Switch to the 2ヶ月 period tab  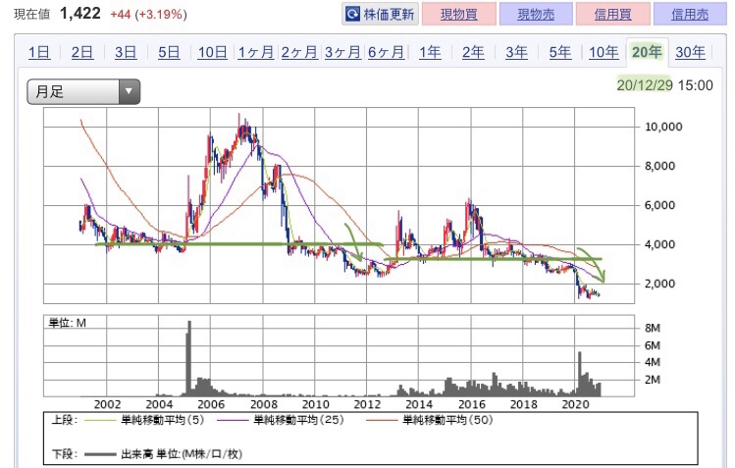(299, 52)
